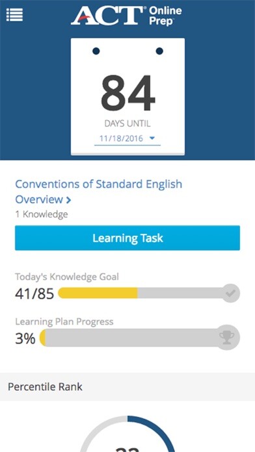Viewport: 255px width, 452px height.
Task: Open the hamburger menu icon
Action: click(14, 14)
